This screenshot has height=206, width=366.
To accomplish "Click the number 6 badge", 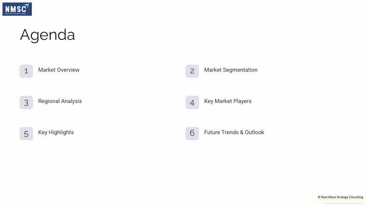I will [x=192, y=134].
